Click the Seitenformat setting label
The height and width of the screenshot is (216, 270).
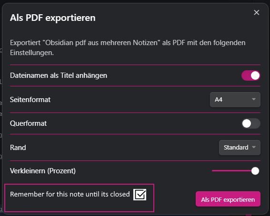point(30,100)
